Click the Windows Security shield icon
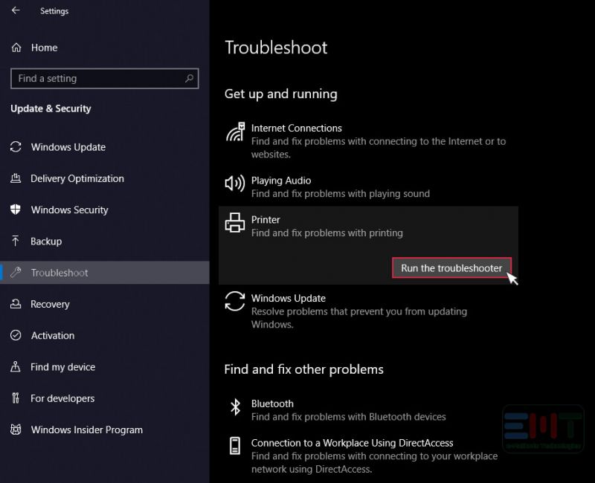The height and width of the screenshot is (483, 595). coord(16,210)
